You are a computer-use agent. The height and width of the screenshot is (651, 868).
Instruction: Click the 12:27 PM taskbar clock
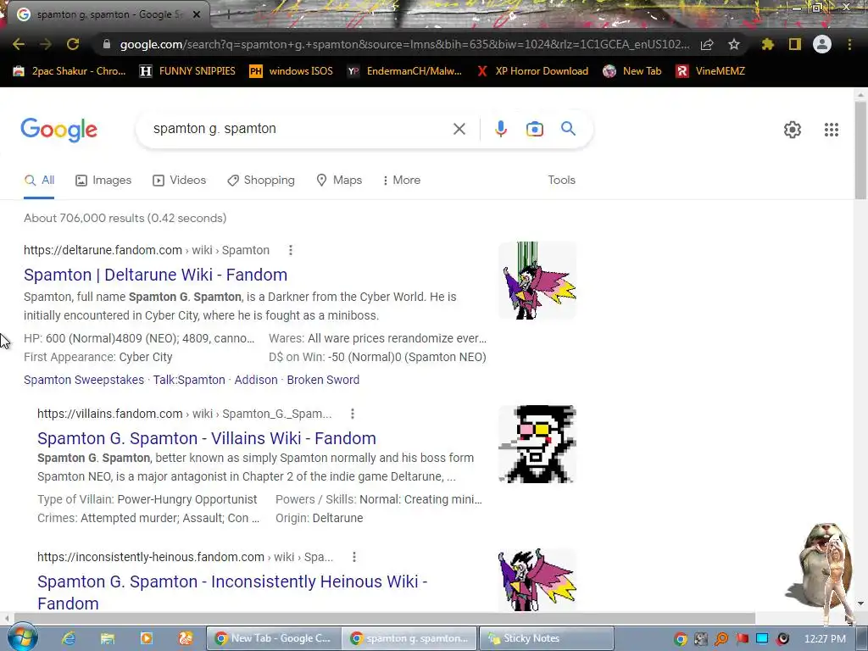tap(825, 639)
